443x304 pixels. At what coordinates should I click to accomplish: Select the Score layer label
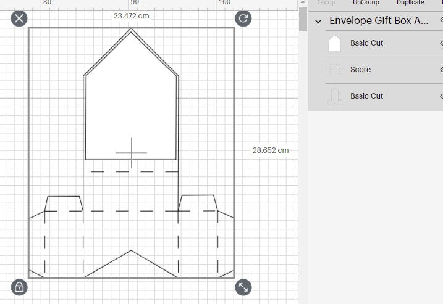[360, 70]
